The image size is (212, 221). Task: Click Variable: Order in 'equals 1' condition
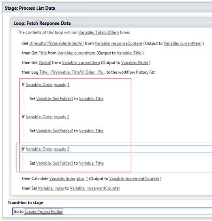coord(39,85)
